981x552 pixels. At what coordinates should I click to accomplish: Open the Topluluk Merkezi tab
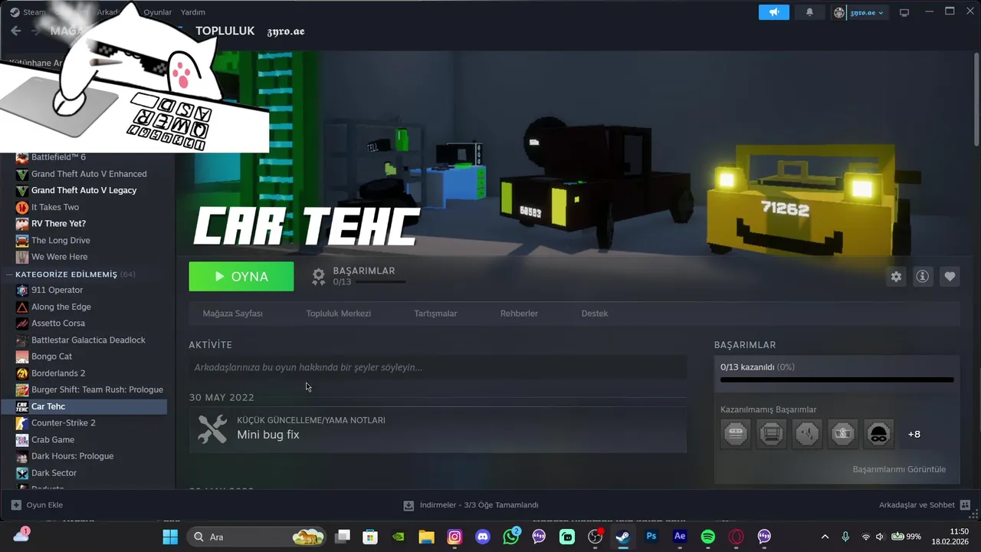pyautogui.click(x=338, y=314)
